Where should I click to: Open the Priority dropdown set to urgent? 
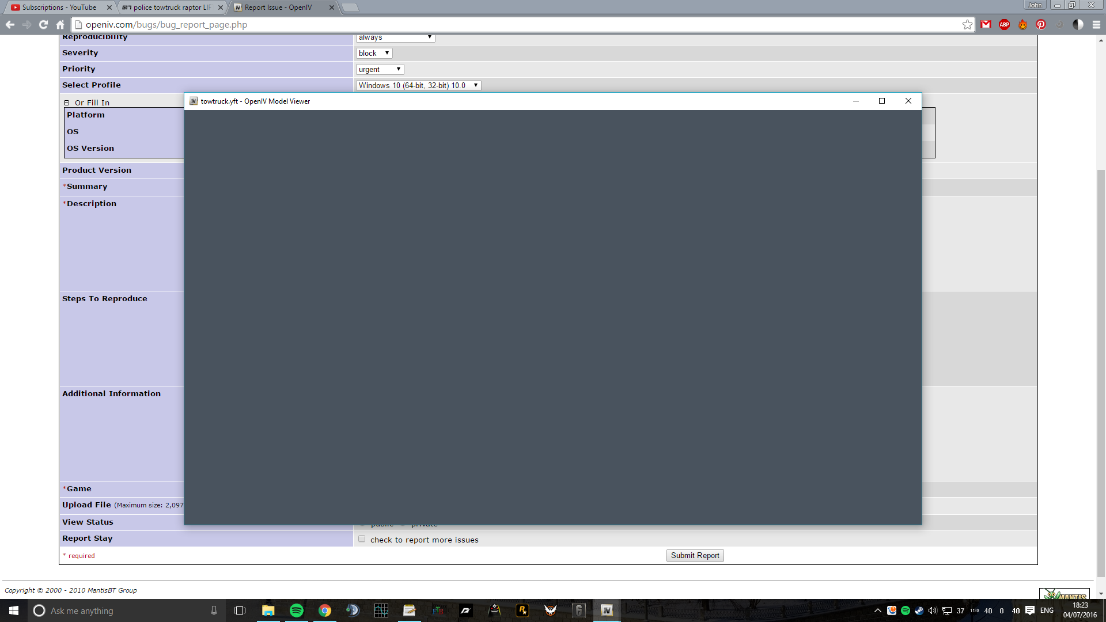[380, 69]
